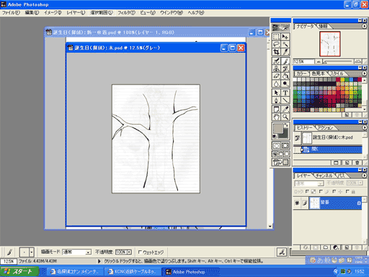
Task: Switch to Adobe Photoshop taskbar button
Action: (x=190, y=272)
